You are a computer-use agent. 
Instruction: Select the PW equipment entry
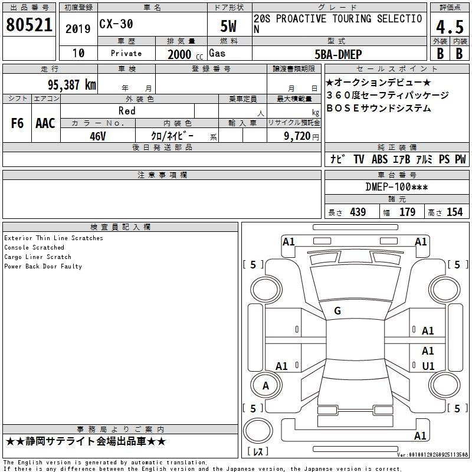click(x=460, y=159)
